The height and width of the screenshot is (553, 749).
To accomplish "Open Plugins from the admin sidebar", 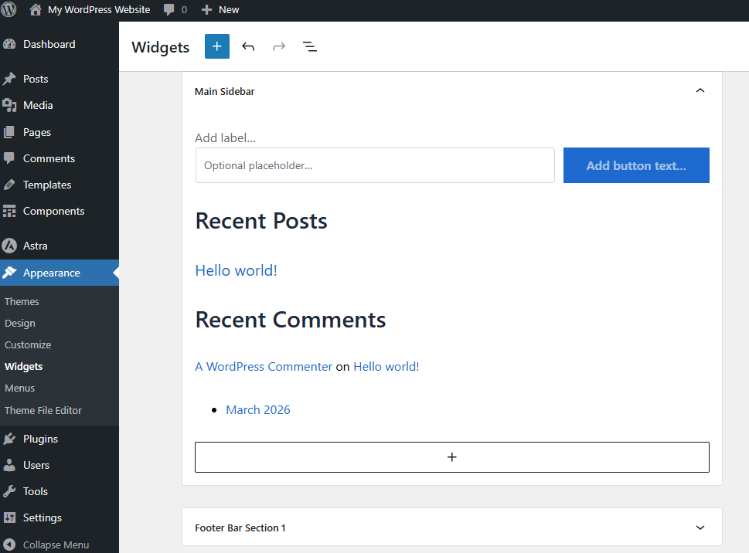I will [x=40, y=439].
